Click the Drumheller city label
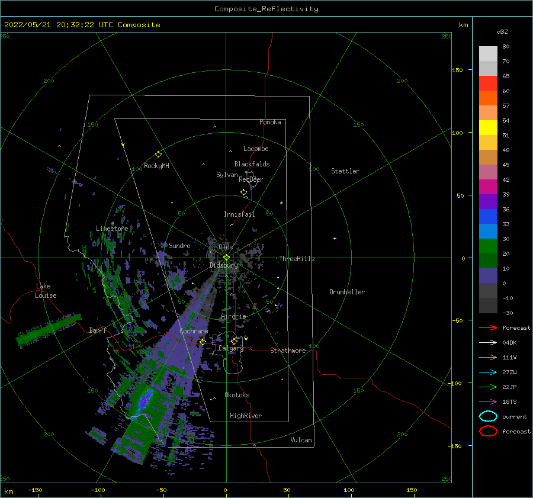 347,292
